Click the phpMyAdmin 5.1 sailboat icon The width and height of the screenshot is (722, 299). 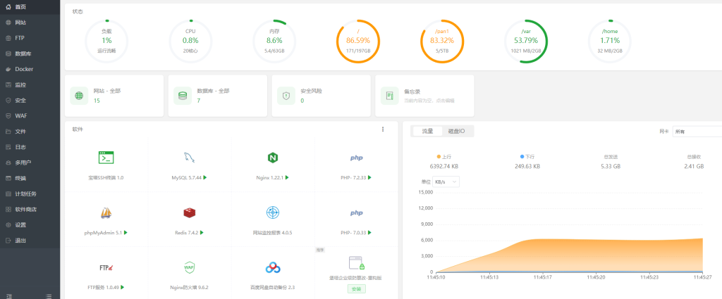[106, 212]
